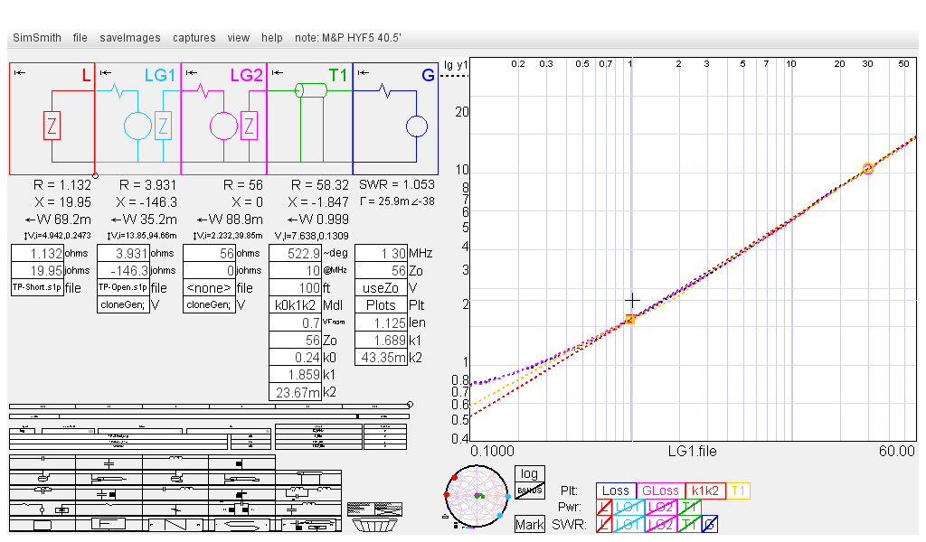Pick the generator with resistor palette component
This screenshot has height=542, width=926.
[x=43, y=508]
